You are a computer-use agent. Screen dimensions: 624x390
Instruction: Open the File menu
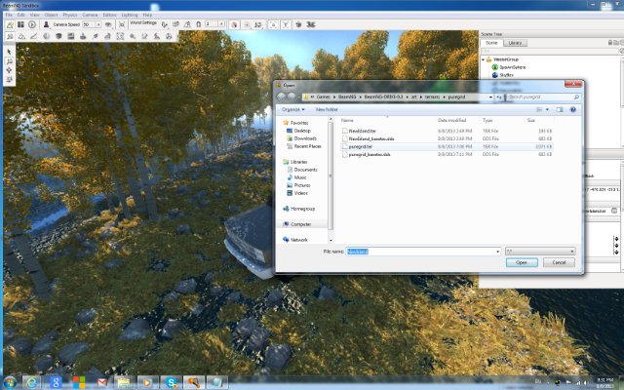(x=9, y=15)
